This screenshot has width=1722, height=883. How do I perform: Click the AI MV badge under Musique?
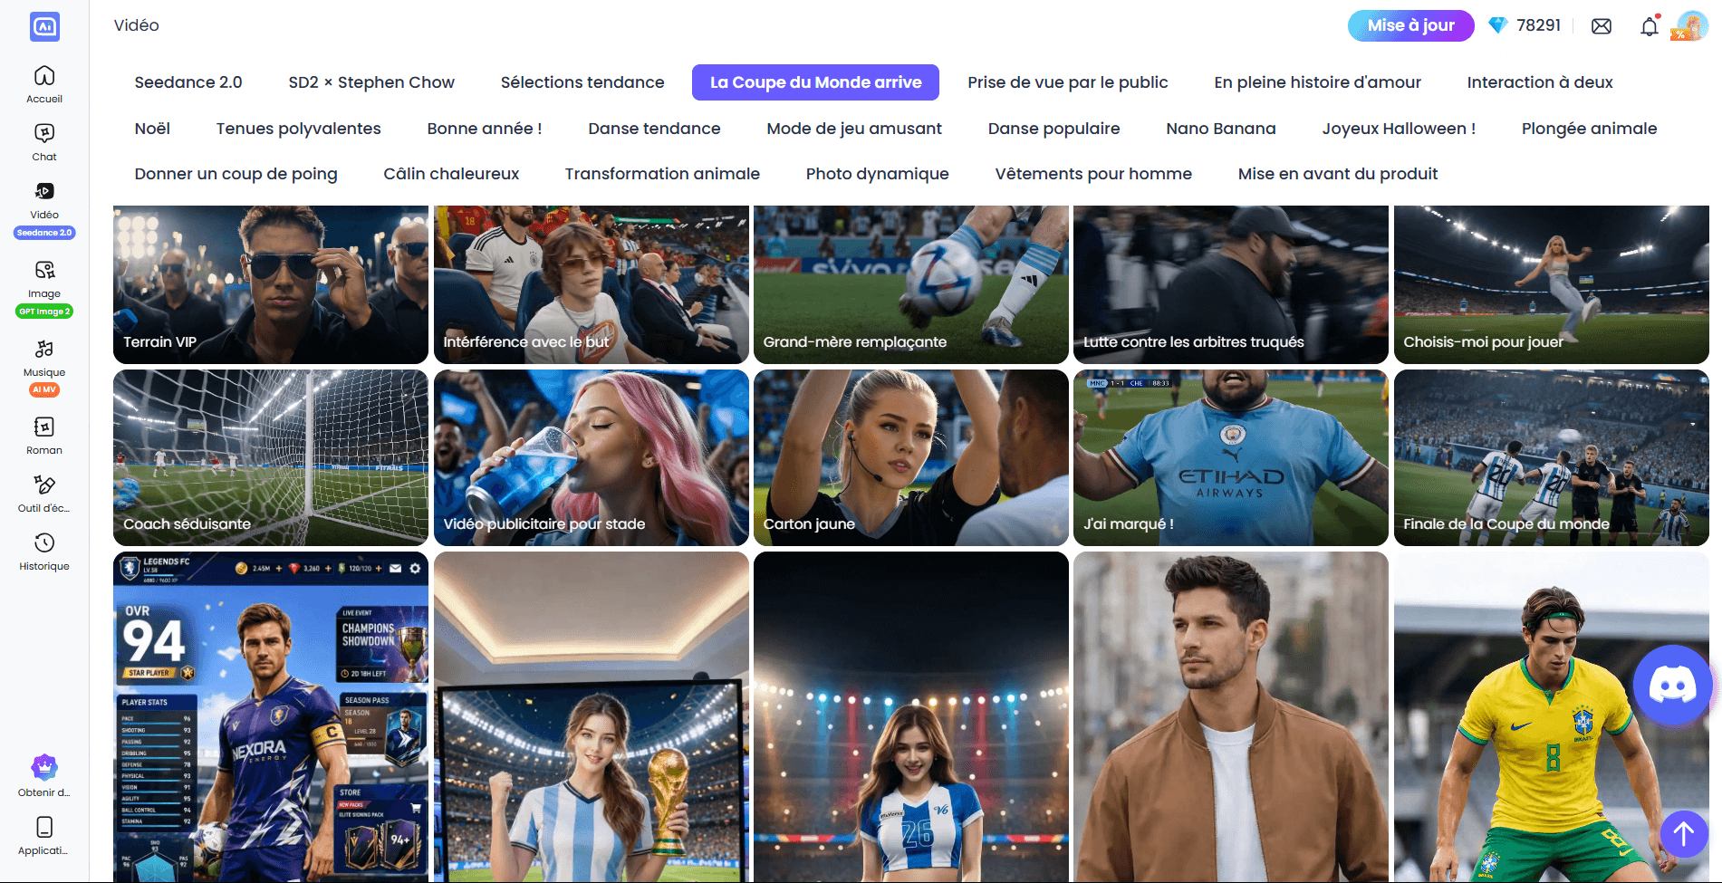pos(44,390)
